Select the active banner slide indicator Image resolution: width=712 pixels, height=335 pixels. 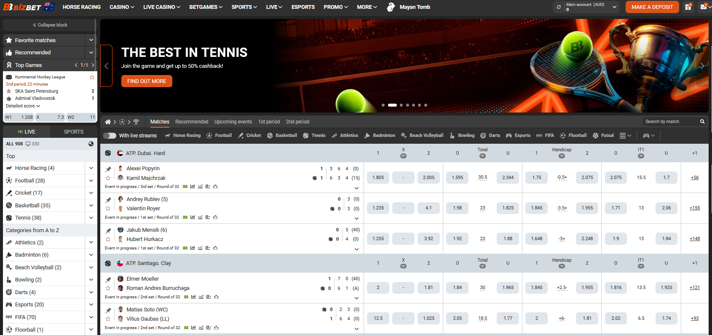click(x=392, y=105)
